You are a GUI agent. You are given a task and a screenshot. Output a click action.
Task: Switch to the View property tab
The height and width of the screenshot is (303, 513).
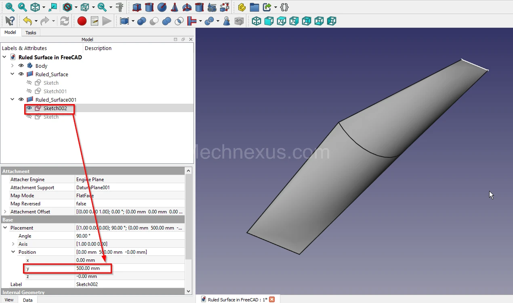tap(9, 300)
